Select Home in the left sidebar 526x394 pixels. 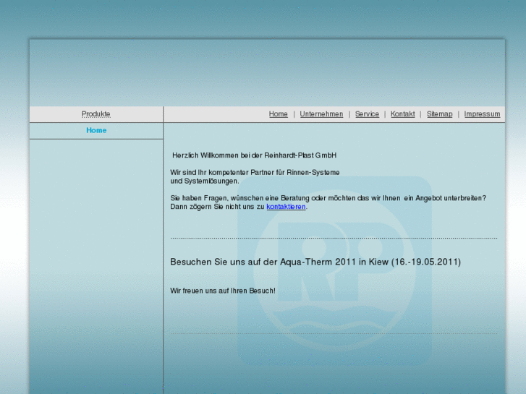[x=96, y=130]
